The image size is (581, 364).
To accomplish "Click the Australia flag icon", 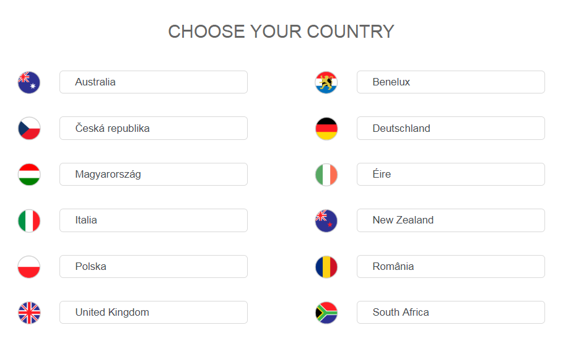I will 29,82.
